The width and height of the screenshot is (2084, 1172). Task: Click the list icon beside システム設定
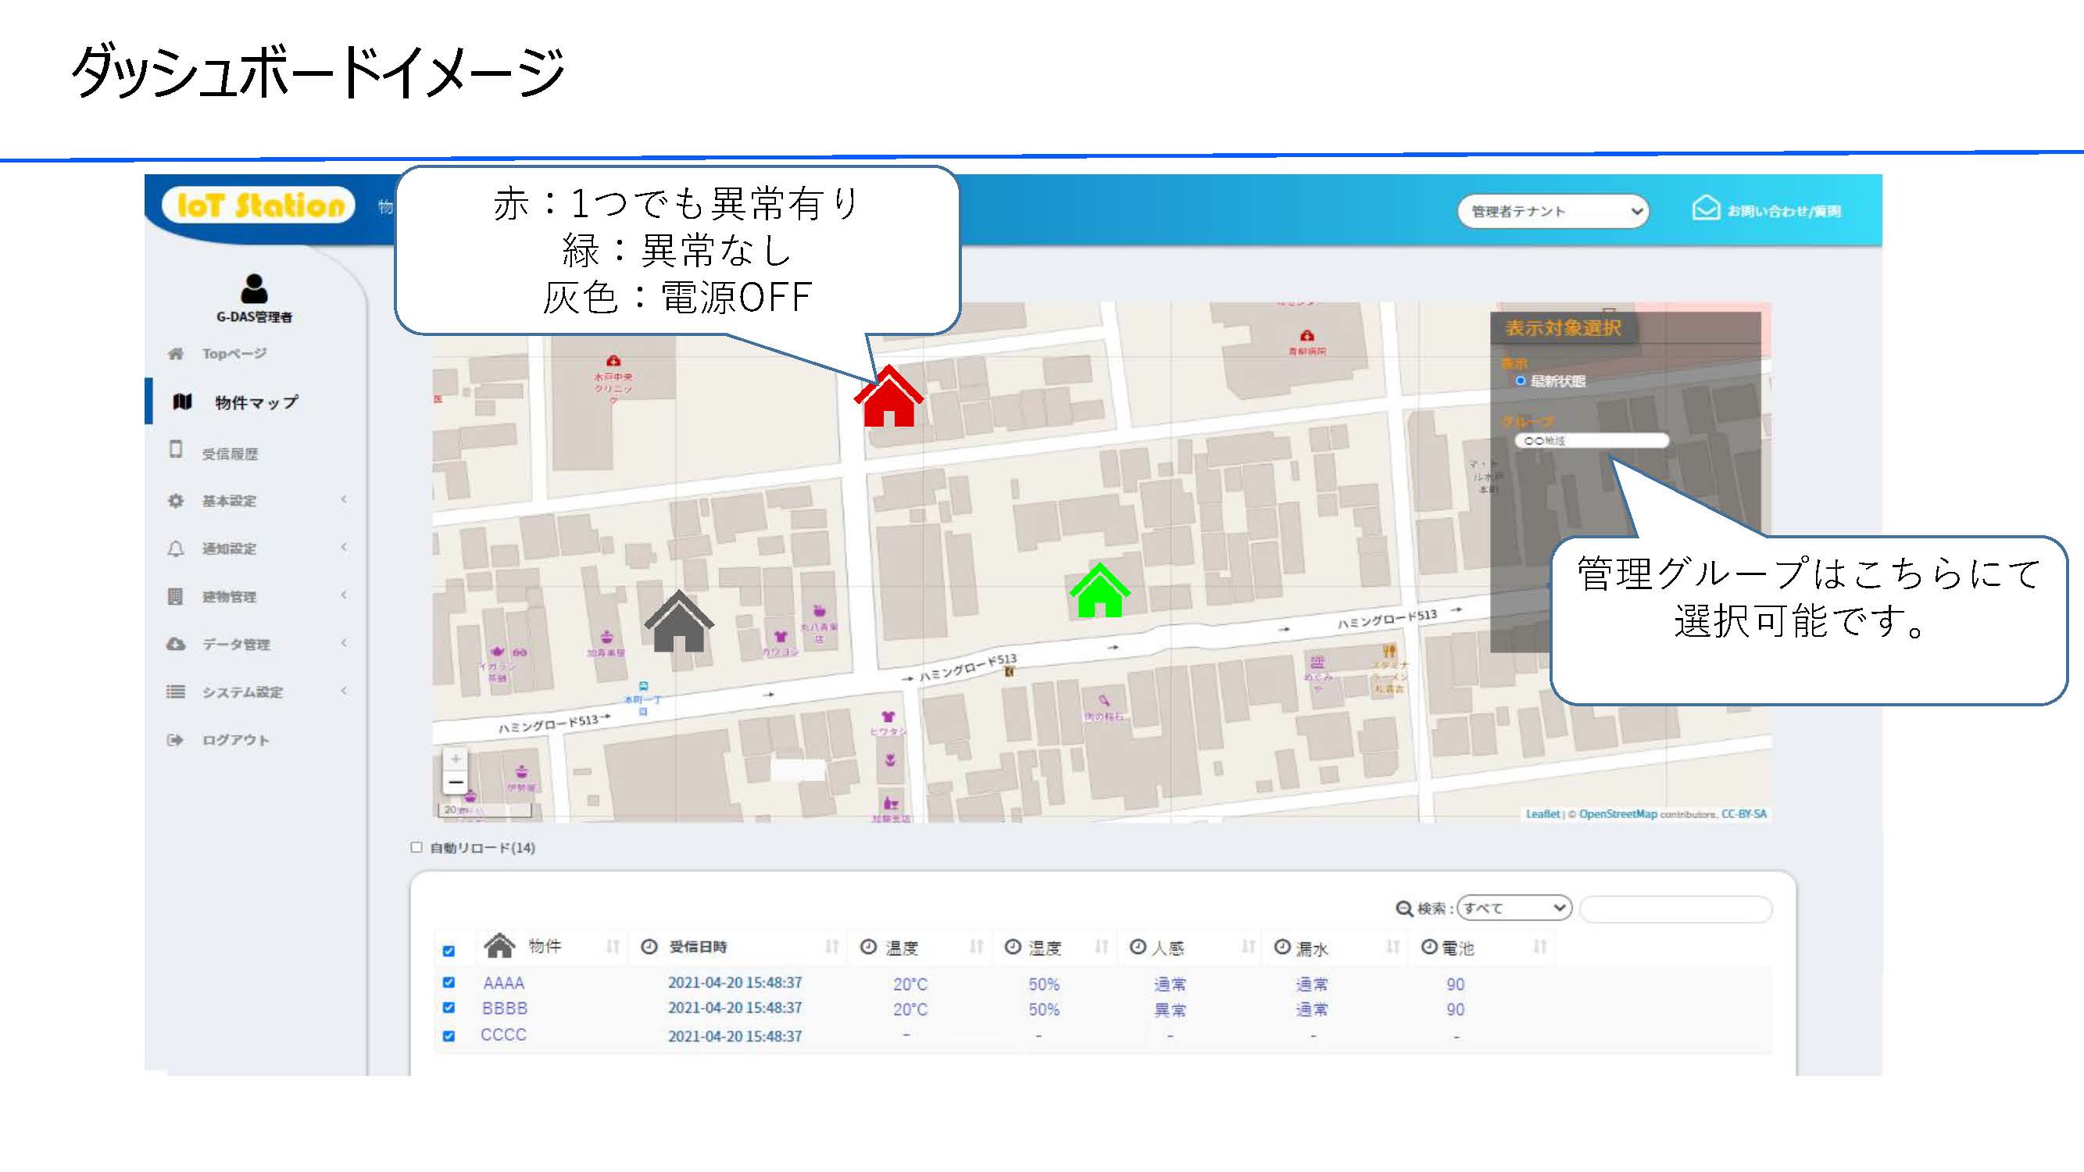(176, 691)
